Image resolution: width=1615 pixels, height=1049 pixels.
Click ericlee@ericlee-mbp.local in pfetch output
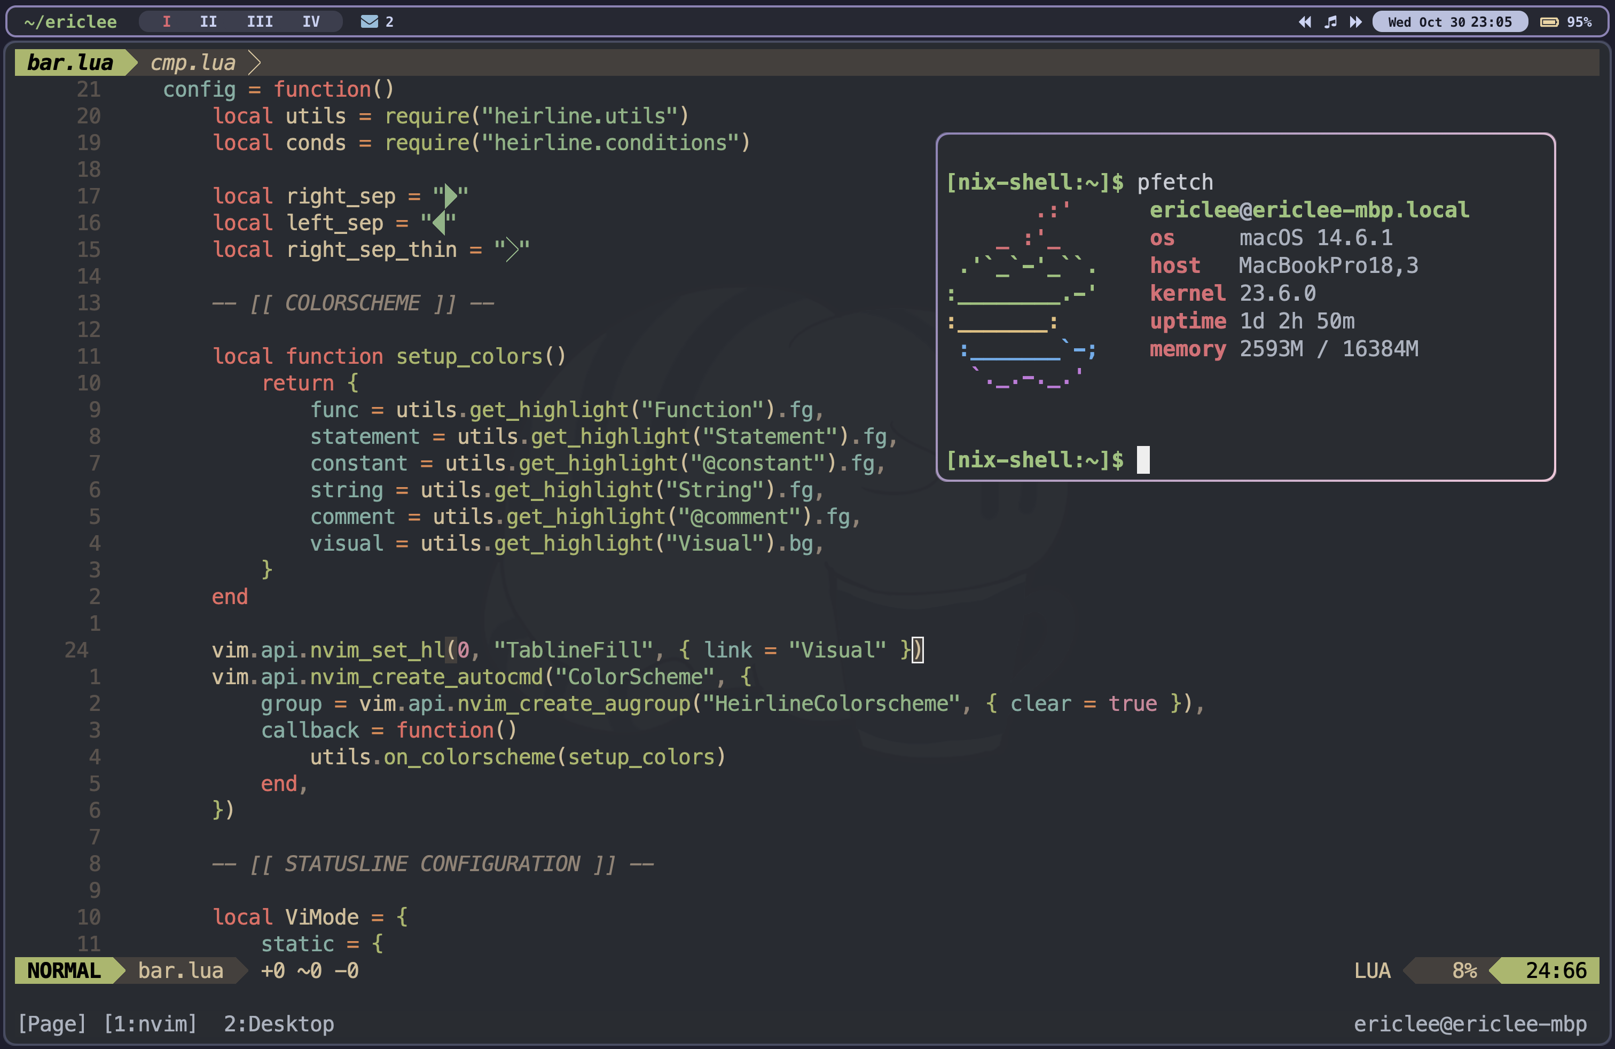[1309, 210]
